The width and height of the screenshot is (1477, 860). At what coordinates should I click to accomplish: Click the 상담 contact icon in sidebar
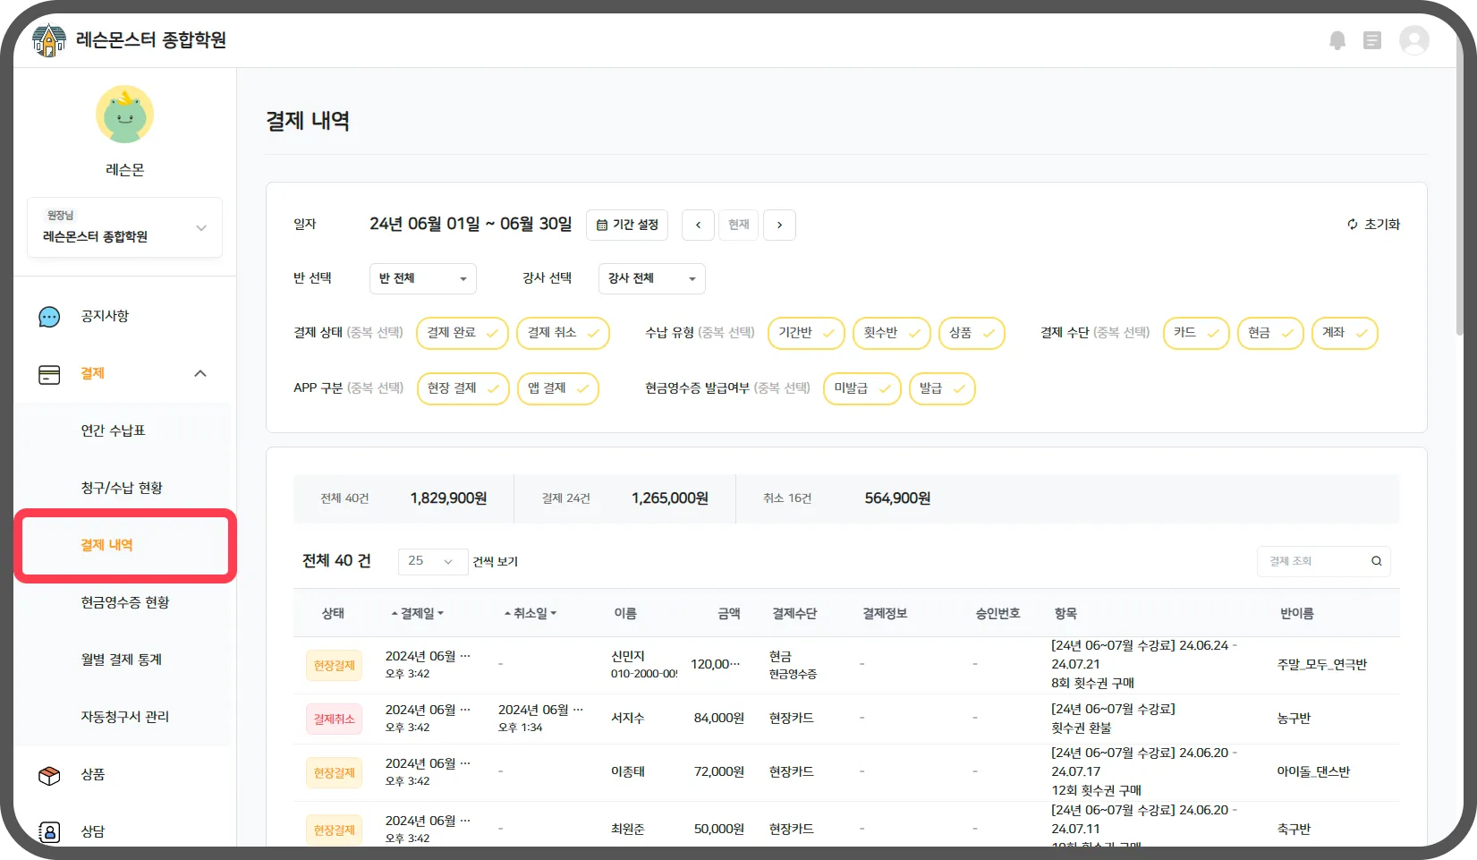(x=49, y=832)
